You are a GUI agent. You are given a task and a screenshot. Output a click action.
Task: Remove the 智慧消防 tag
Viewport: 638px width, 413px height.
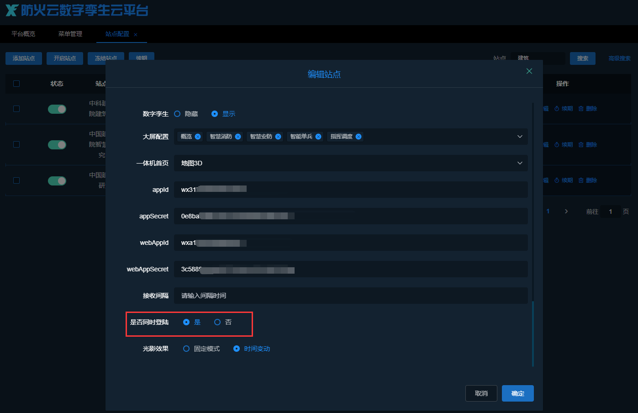click(x=238, y=137)
